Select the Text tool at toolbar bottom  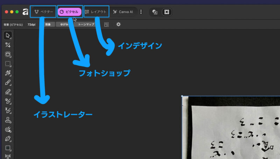(8, 157)
